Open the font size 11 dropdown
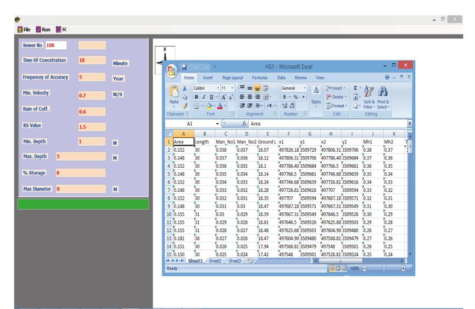The image size is (475, 309). click(x=232, y=88)
